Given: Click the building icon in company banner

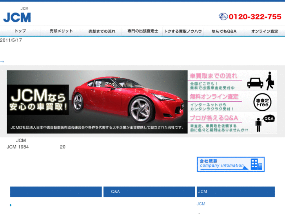Looking at the screenshot, I should [256, 164].
